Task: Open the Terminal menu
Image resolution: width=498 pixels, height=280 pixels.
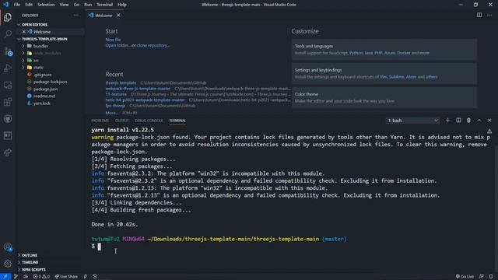Action: coord(104,5)
